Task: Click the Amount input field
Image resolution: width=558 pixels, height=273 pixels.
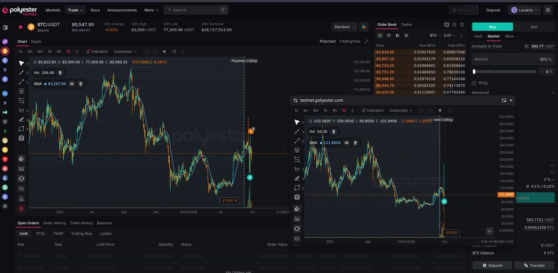Action: [x=513, y=59]
